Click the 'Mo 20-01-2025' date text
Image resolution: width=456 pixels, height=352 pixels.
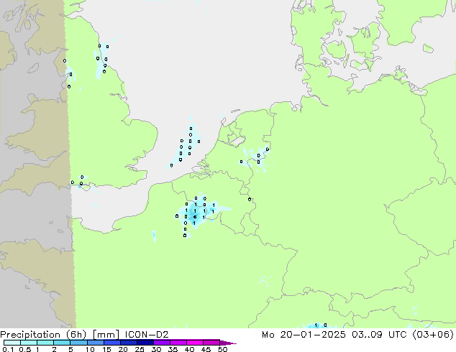(x=304, y=335)
